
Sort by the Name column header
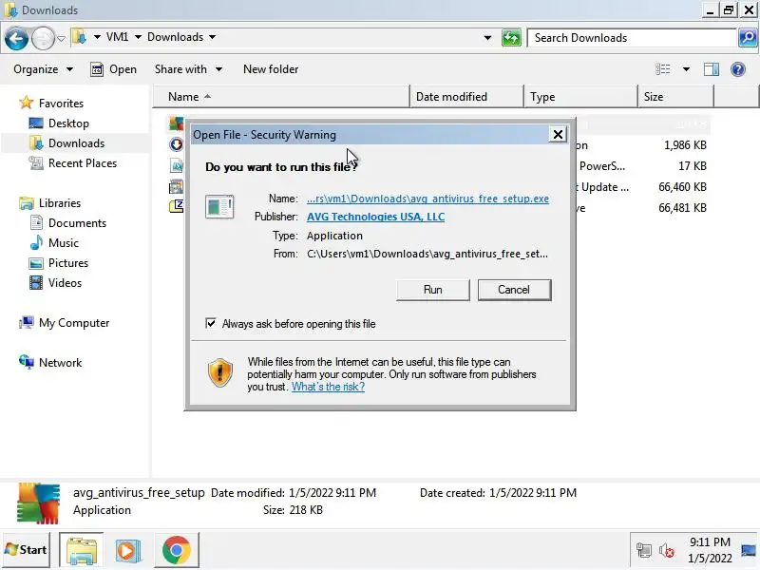pyautogui.click(x=281, y=97)
